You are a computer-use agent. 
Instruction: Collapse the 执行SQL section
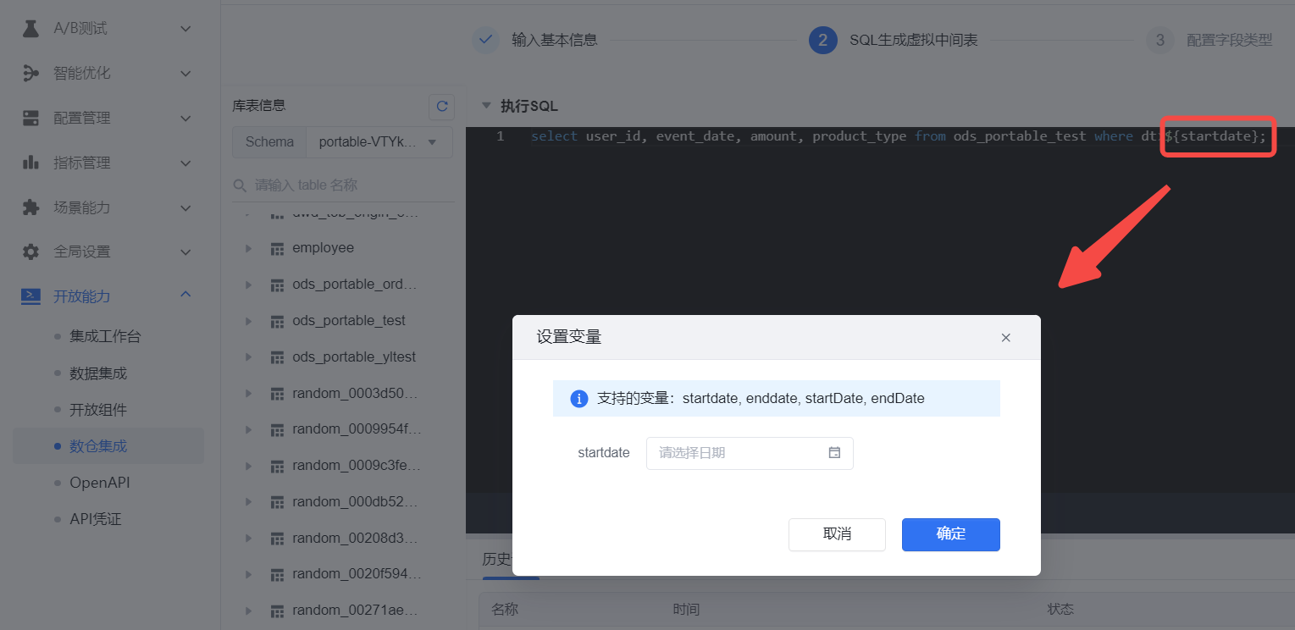click(486, 106)
